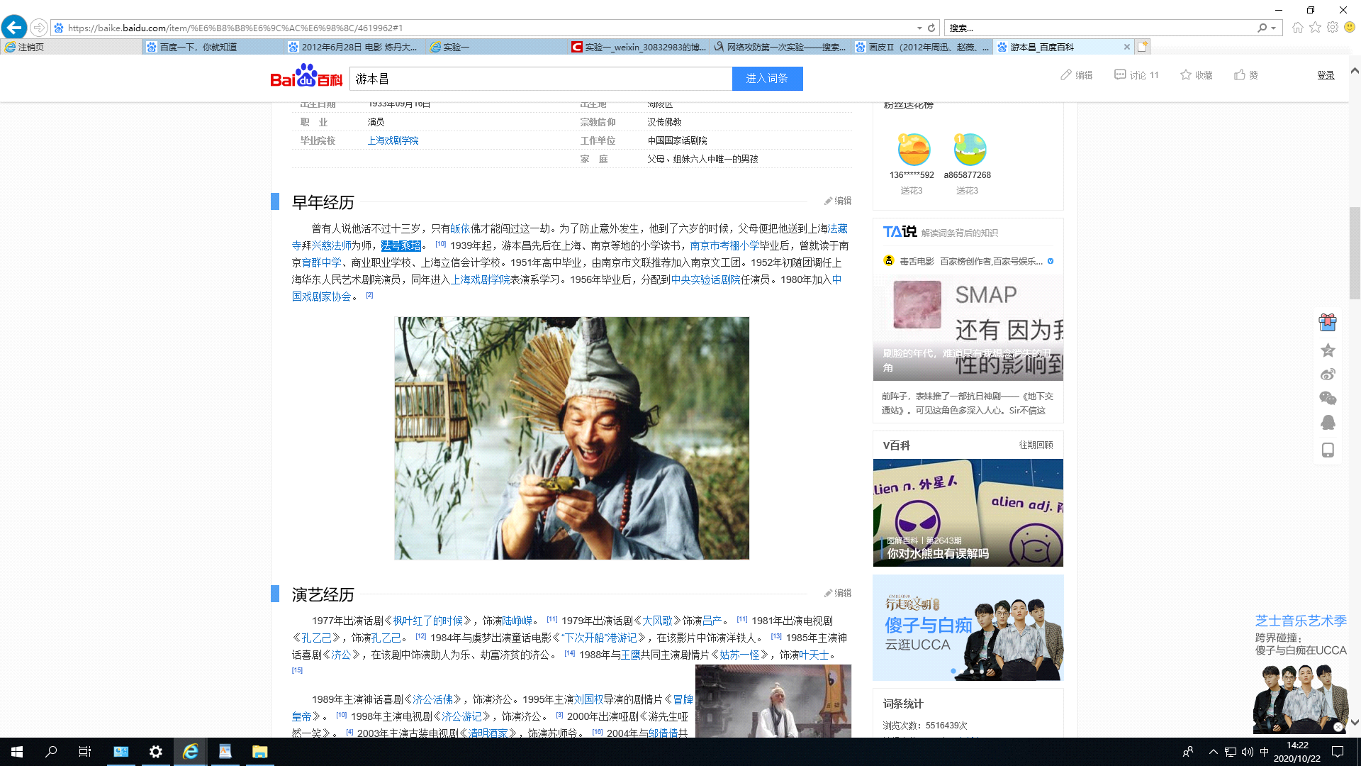Switch to the 注销页 tab

pyautogui.click(x=31, y=47)
